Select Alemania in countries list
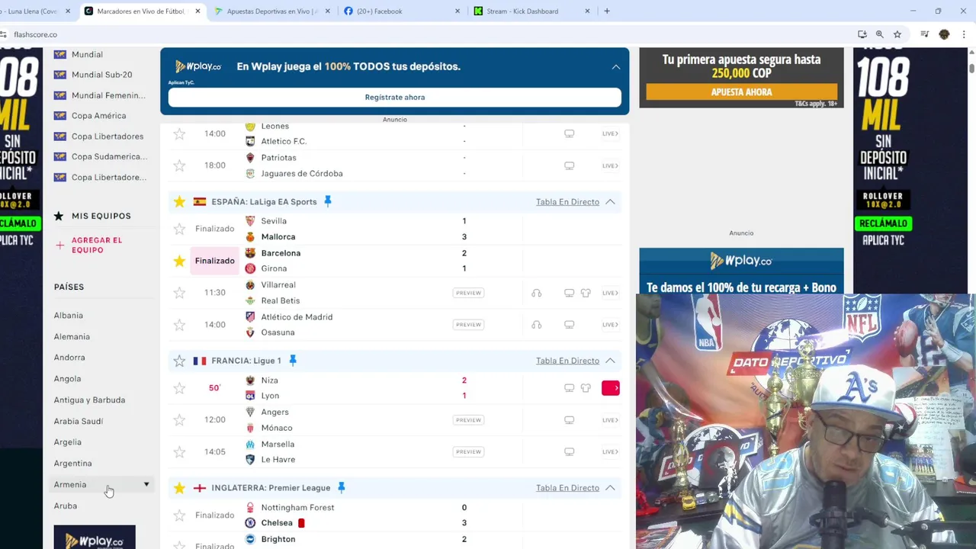 tap(72, 337)
